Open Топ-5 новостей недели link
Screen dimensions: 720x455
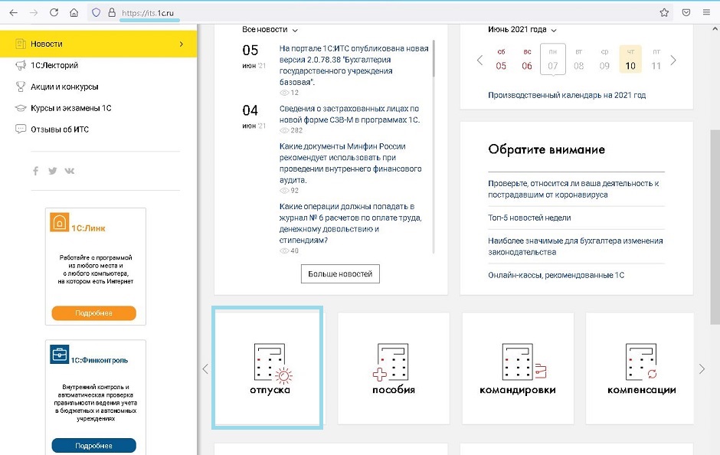point(529,218)
